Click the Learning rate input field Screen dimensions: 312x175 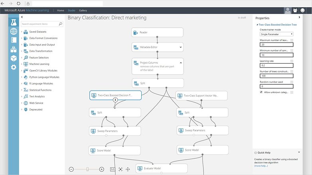[276, 66]
